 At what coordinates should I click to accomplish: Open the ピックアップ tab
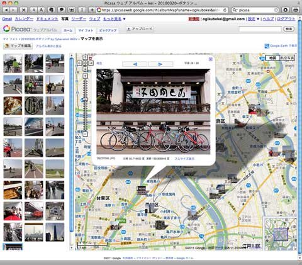[x=108, y=31]
